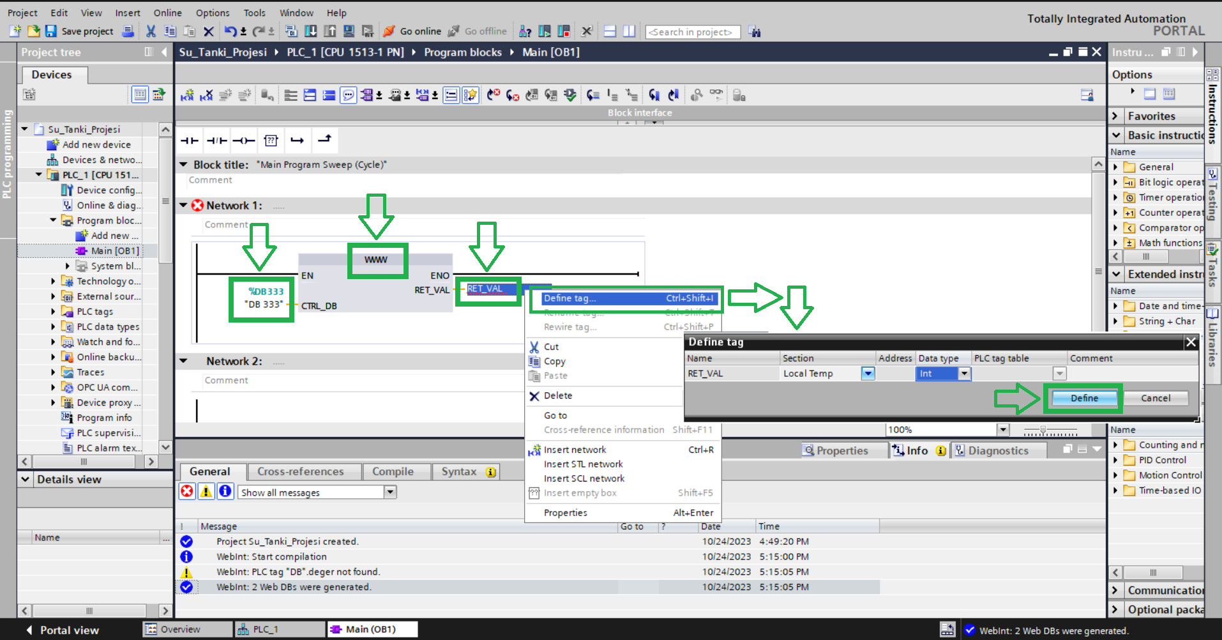Click the Search in project field
Screen dimensions: 1222x640
[692, 32]
